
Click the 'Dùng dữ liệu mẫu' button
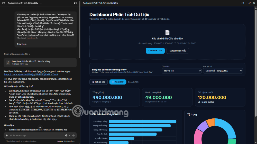pos(178,51)
